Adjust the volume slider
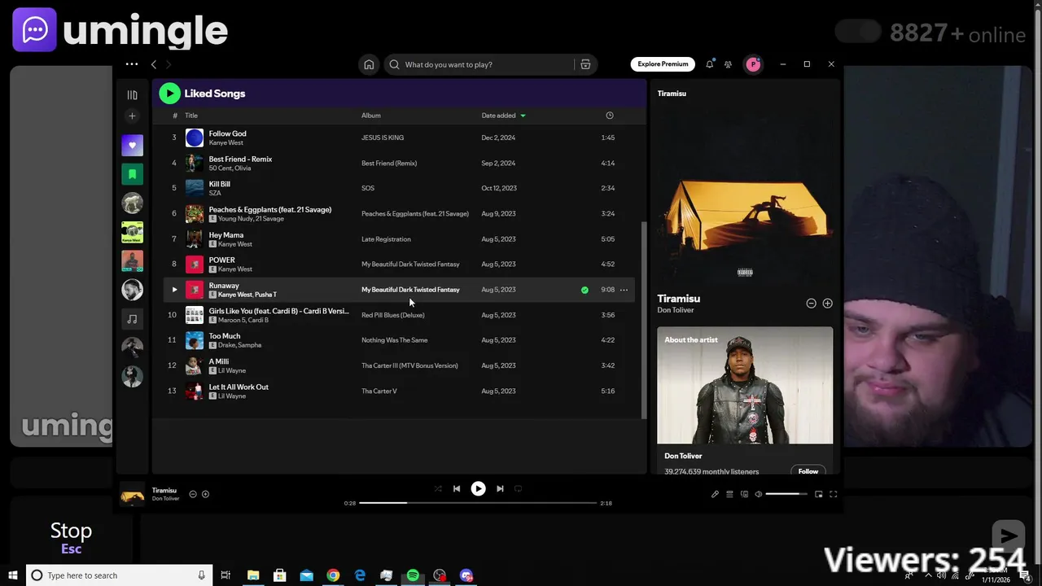Screen dimensions: 1042x586 (x=786, y=494)
